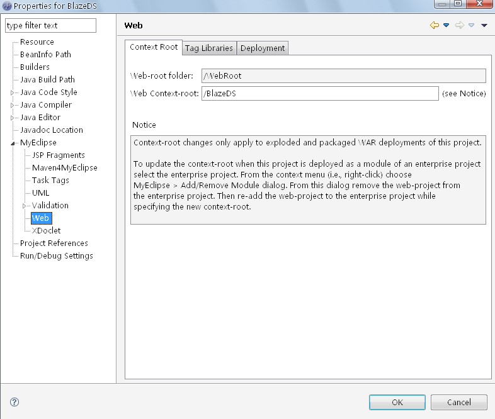Viewport: 495px width, 419px height.
Task: Maximize the Properties dialog window
Action: tap(458, 4)
